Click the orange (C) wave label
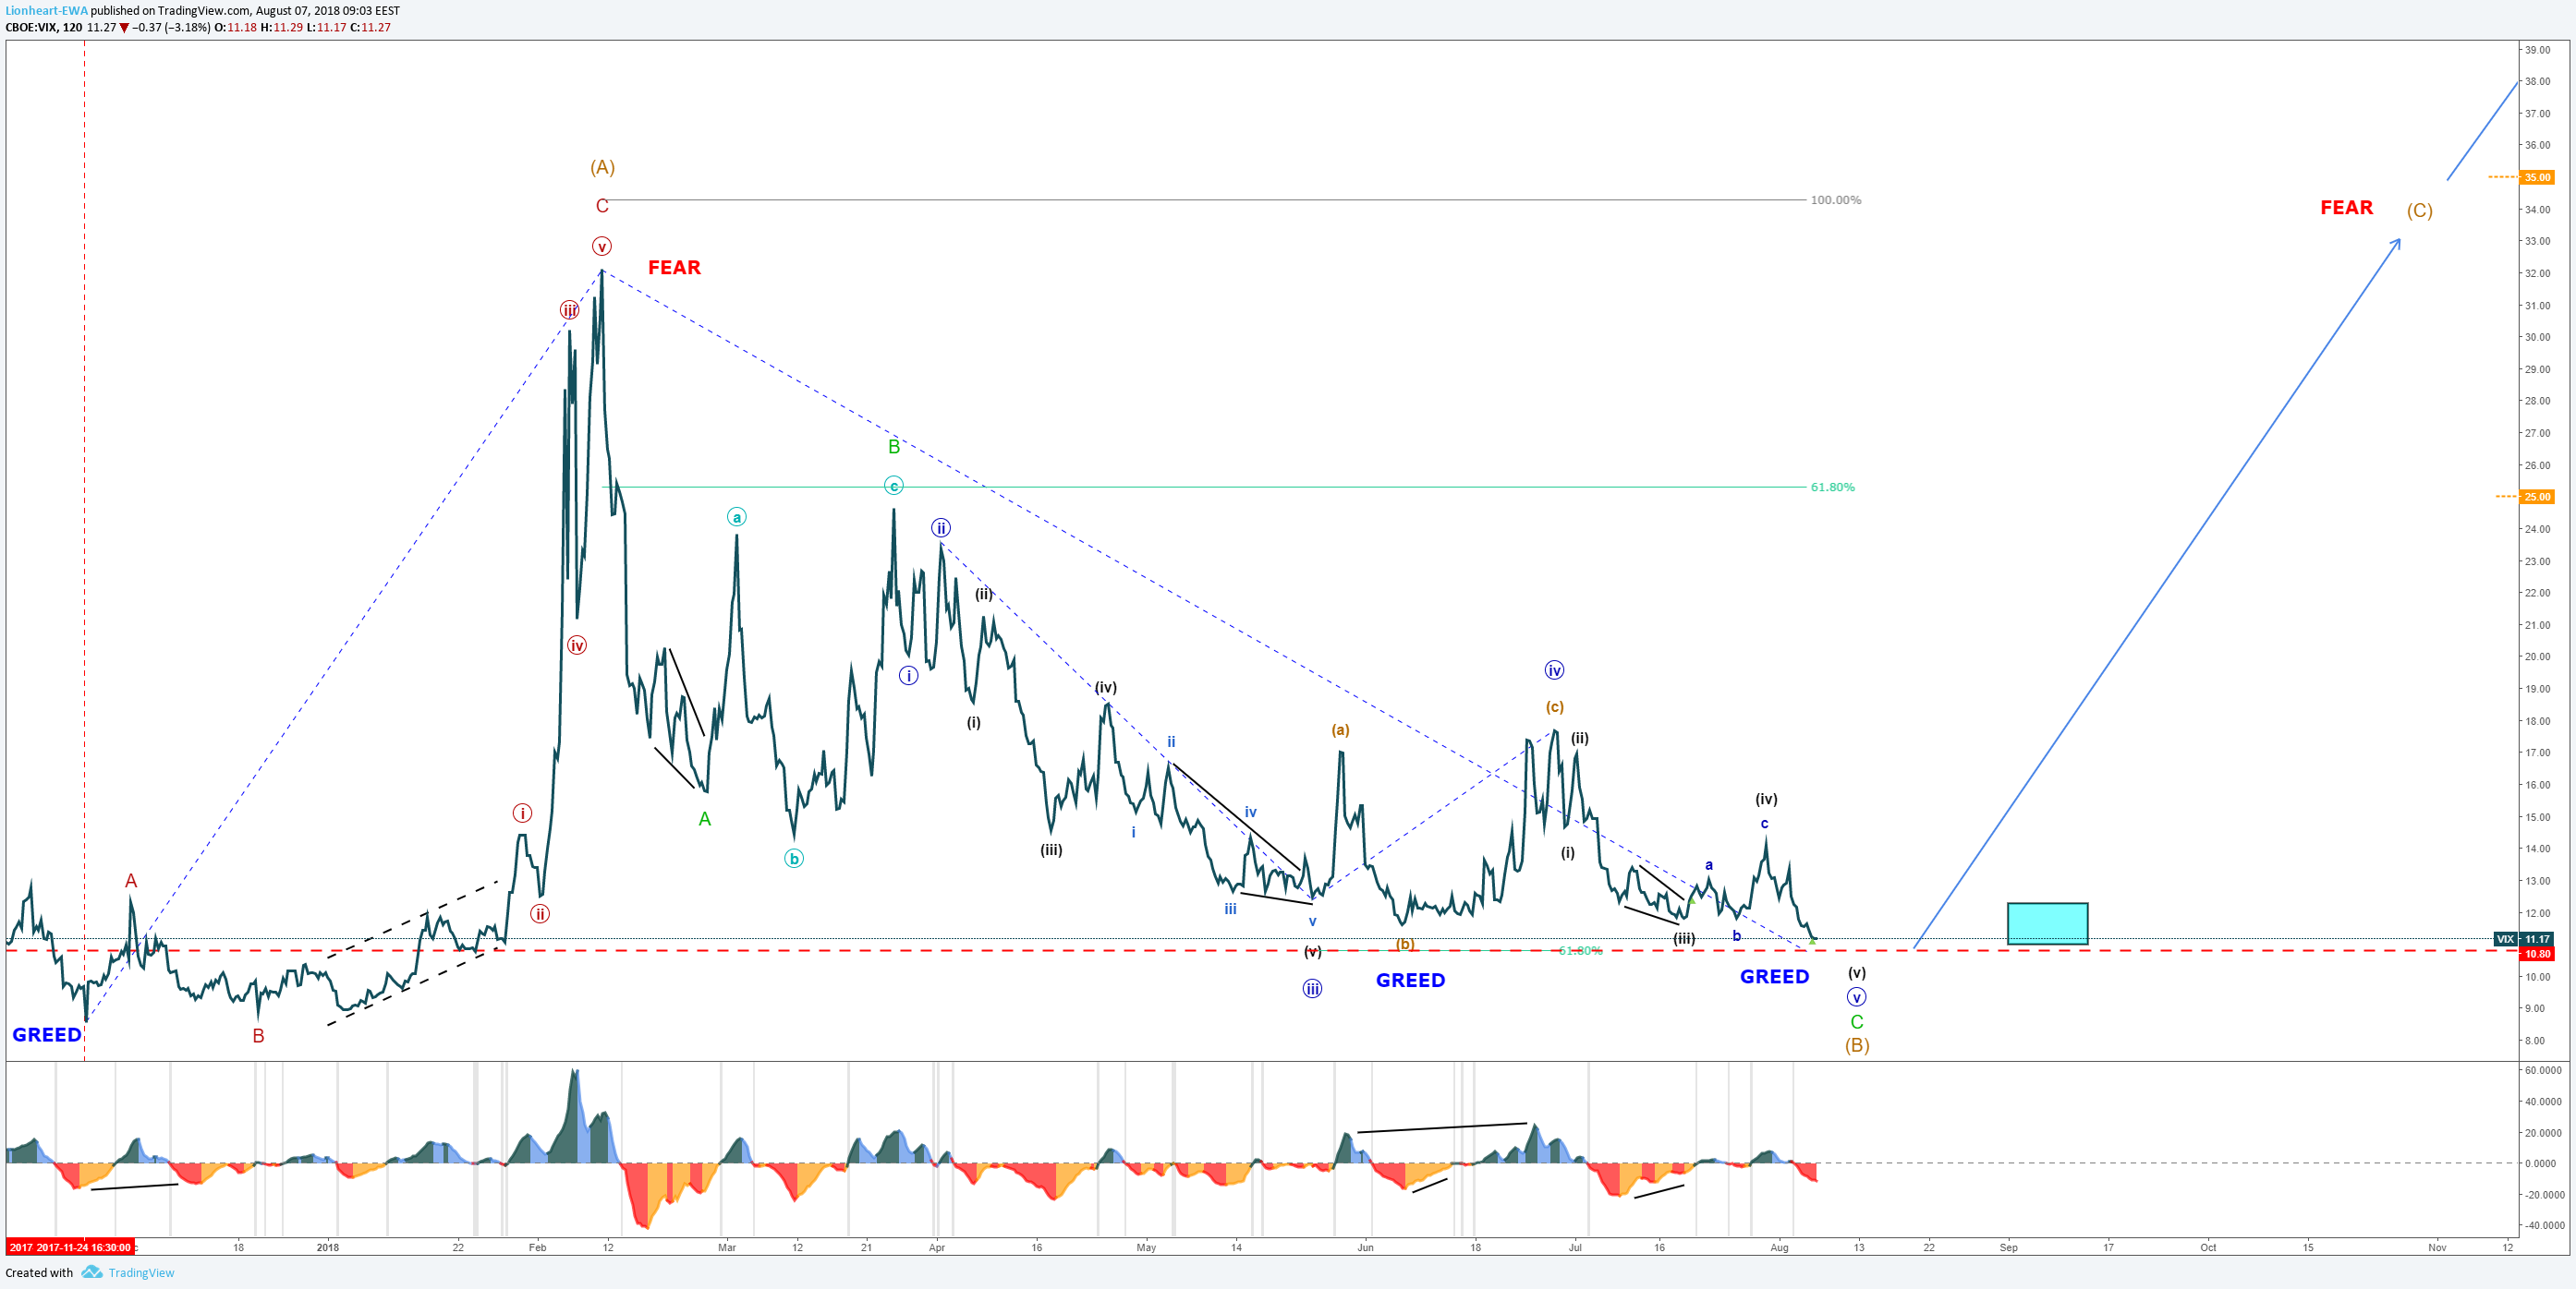Screen dimensions: 2576x1289 click(2419, 210)
